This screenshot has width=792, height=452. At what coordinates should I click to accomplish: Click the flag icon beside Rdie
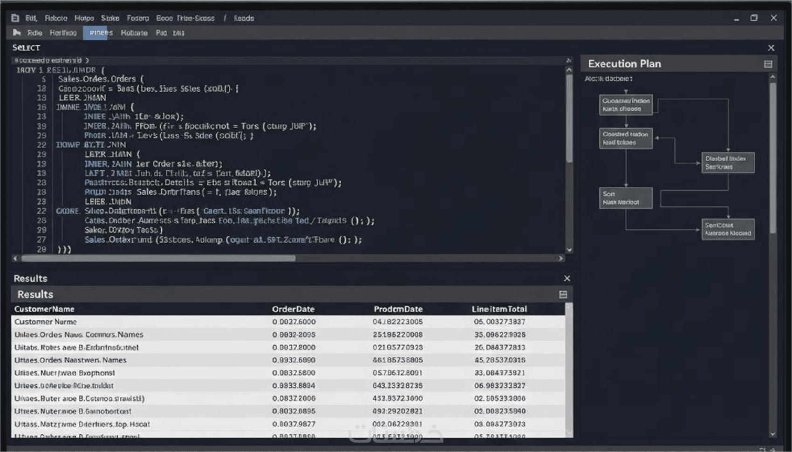17,33
